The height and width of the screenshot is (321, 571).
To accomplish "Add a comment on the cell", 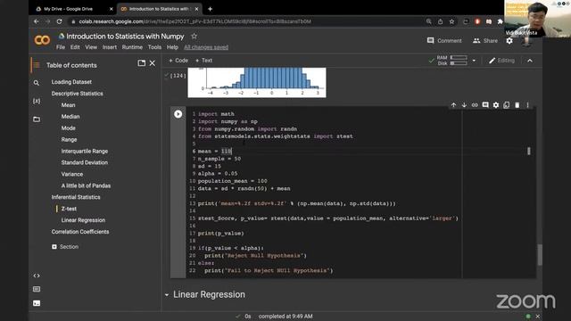I will tap(485, 105).
